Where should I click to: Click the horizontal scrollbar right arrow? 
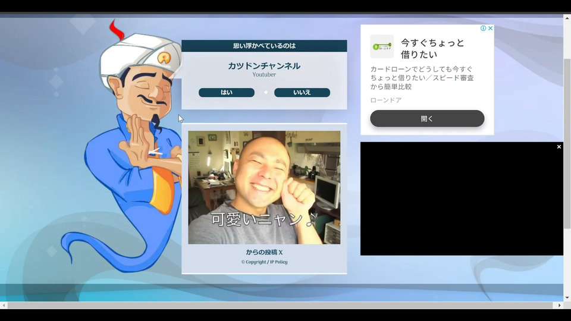pos(560,306)
